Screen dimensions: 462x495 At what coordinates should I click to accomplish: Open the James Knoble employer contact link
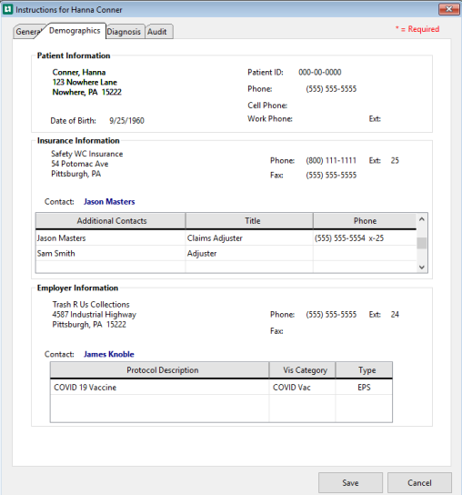point(109,354)
